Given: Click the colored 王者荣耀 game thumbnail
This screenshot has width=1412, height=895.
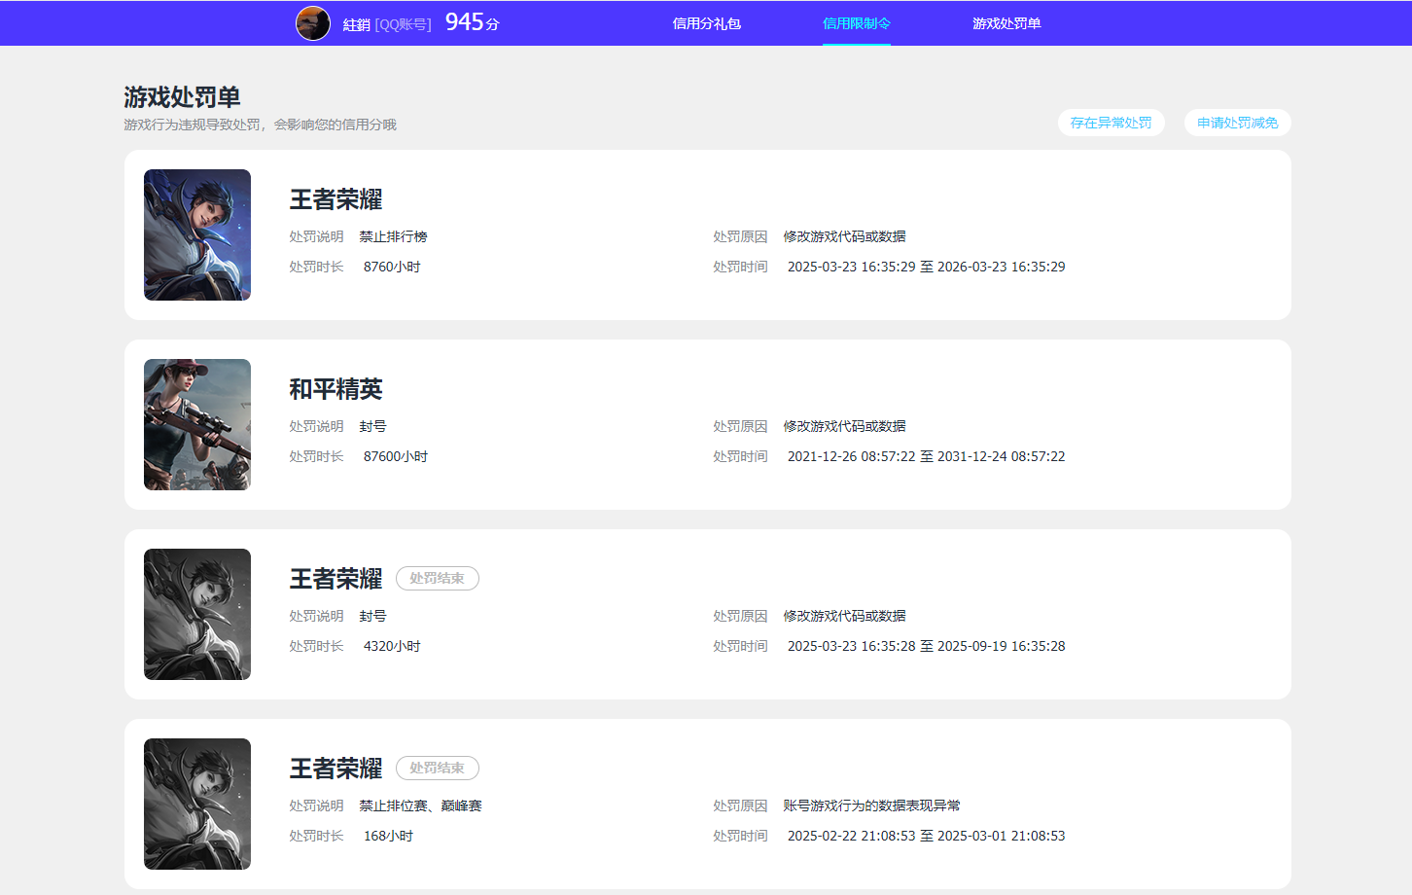Looking at the screenshot, I should coord(197,234).
